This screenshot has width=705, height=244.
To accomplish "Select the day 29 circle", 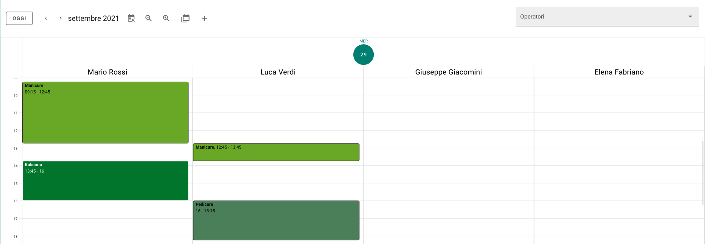I will (x=363, y=54).
